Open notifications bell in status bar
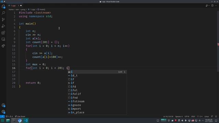Screen dimensions: 219x123 pyautogui.click(x=216, y=117)
